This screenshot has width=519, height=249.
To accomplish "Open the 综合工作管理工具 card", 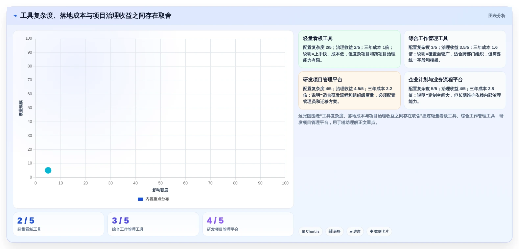I will click(455, 49).
